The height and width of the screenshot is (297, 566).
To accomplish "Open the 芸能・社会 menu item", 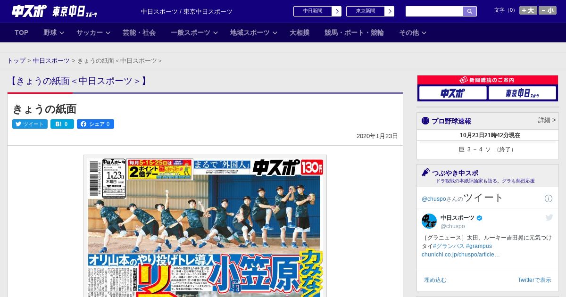I will tap(139, 33).
